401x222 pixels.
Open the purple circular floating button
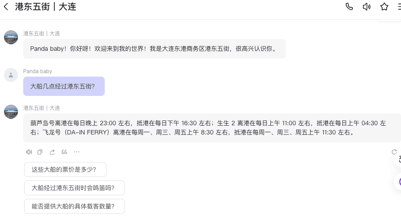tap(398, 182)
